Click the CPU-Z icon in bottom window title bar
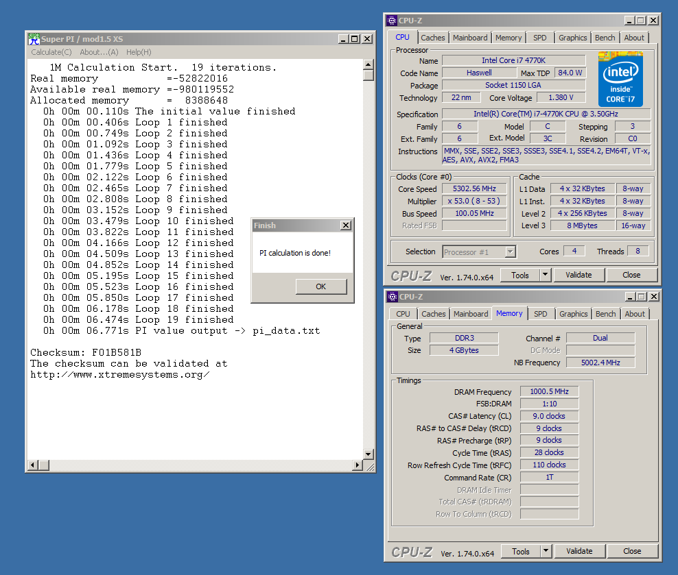The height and width of the screenshot is (575, 678). click(x=393, y=297)
